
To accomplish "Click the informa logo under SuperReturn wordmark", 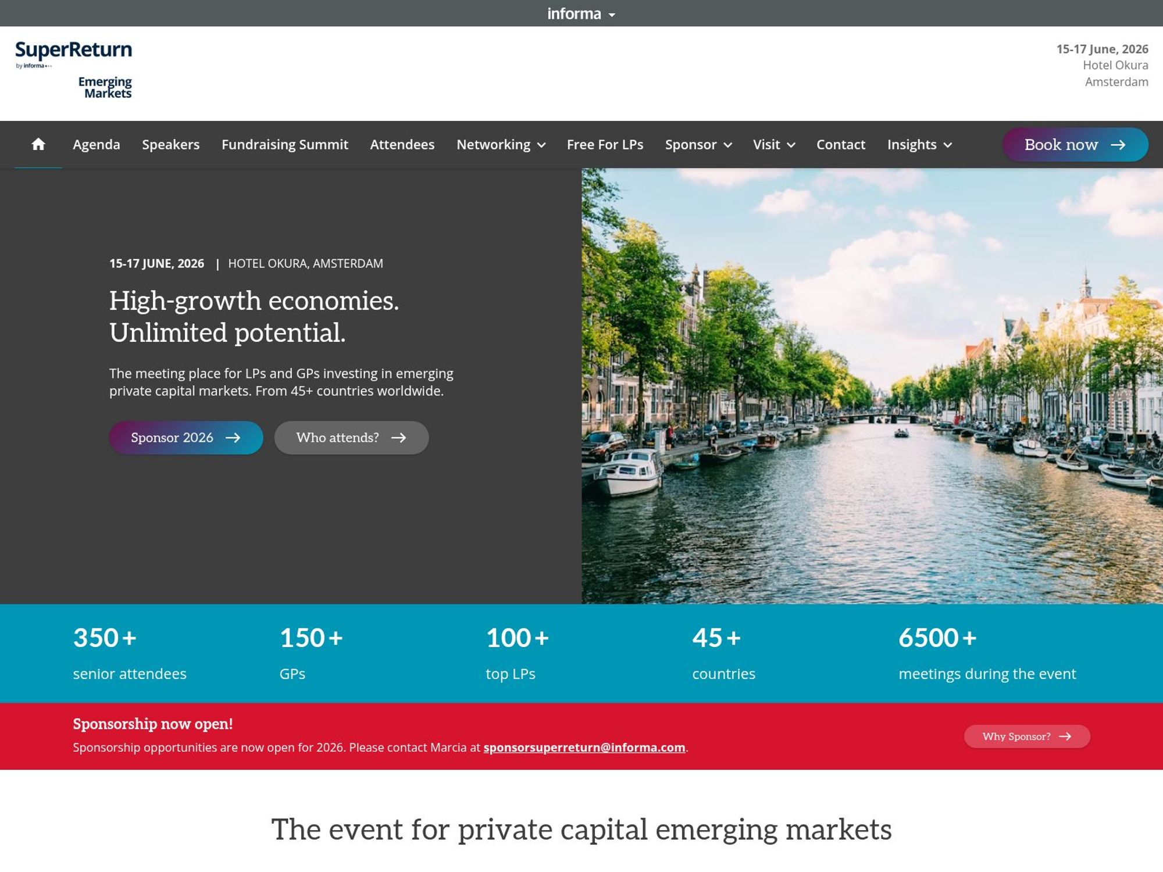I will [x=33, y=66].
